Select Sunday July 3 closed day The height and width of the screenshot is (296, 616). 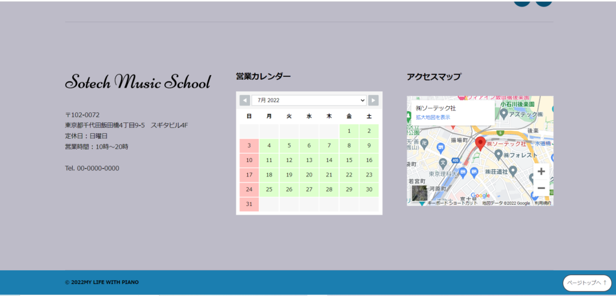click(249, 145)
